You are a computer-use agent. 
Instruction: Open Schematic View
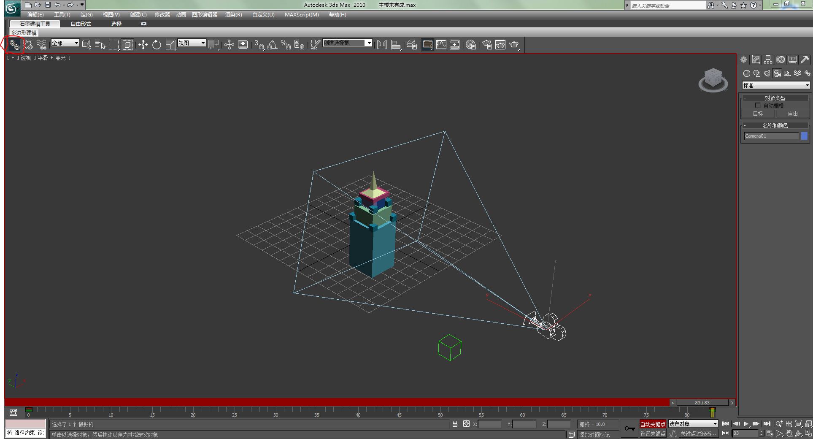click(454, 45)
